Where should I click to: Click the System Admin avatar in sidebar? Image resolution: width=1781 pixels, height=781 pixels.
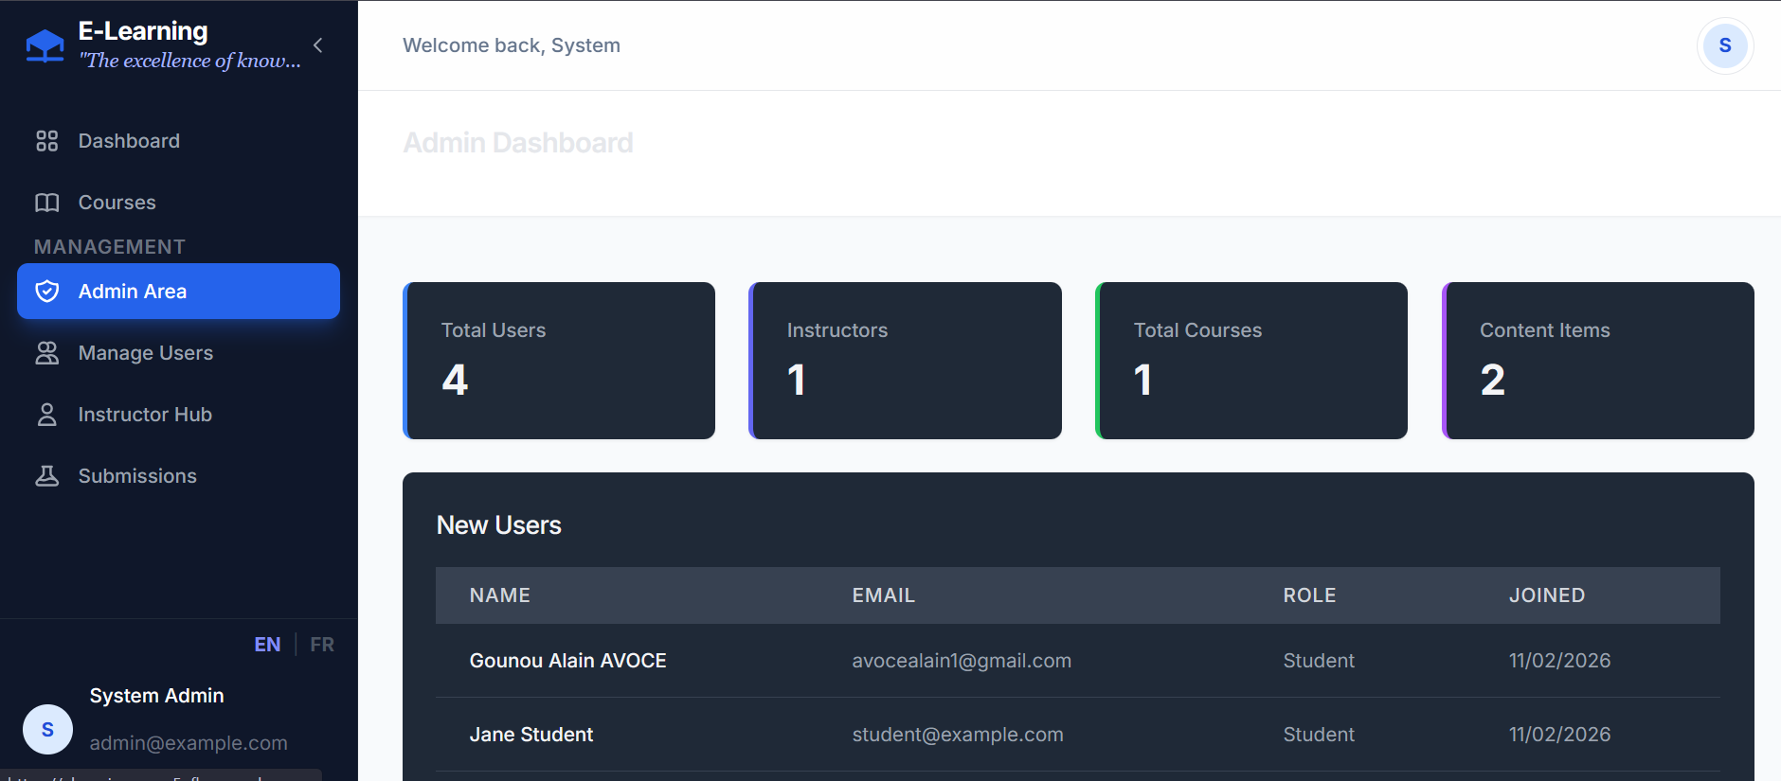point(47,729)
